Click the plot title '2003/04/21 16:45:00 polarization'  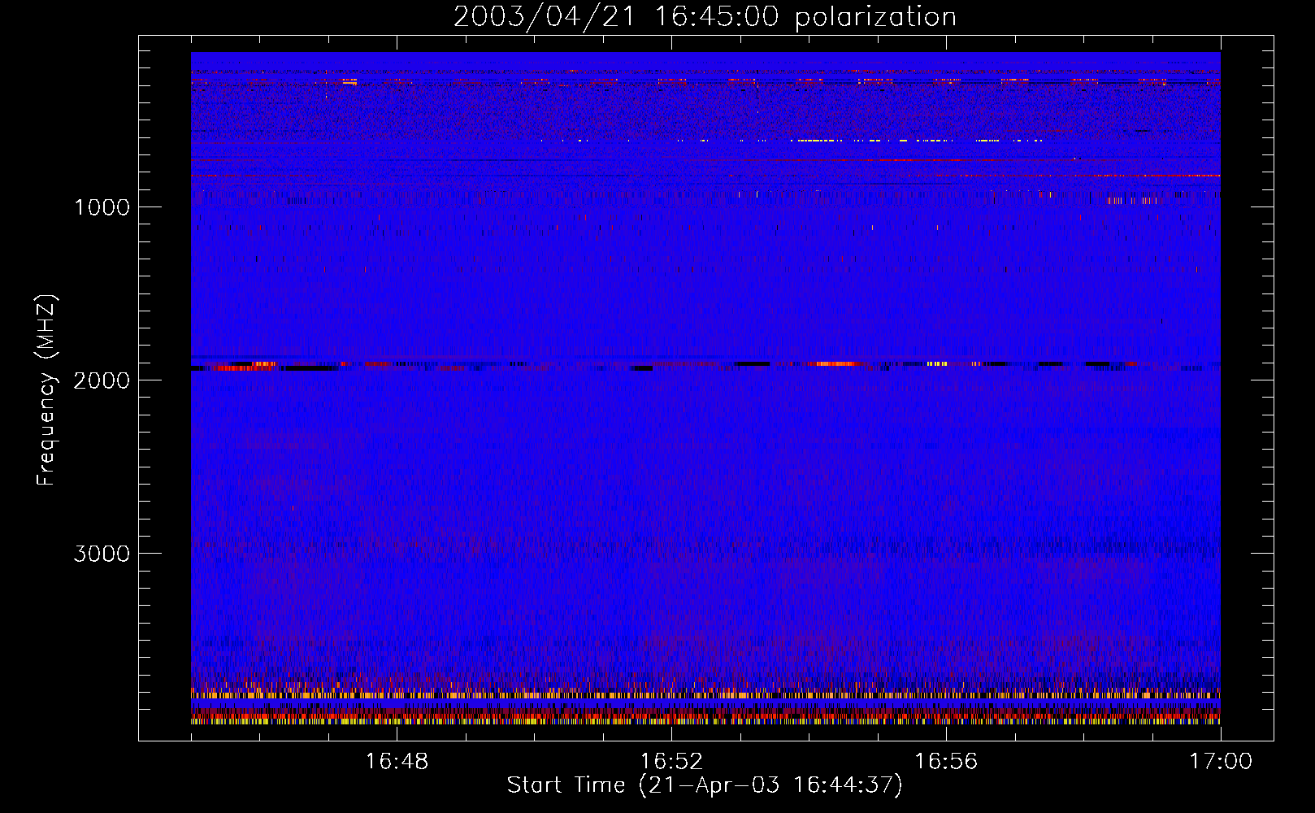(705, 16)
